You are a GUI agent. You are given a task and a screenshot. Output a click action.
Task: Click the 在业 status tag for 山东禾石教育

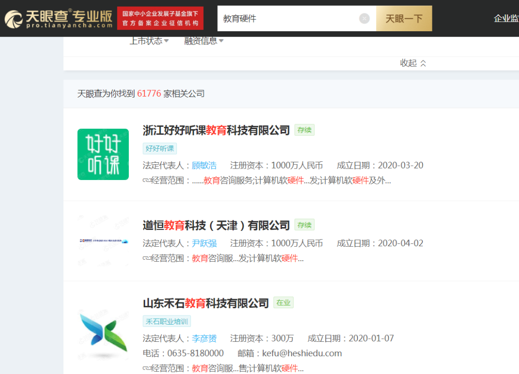(284, 302)
